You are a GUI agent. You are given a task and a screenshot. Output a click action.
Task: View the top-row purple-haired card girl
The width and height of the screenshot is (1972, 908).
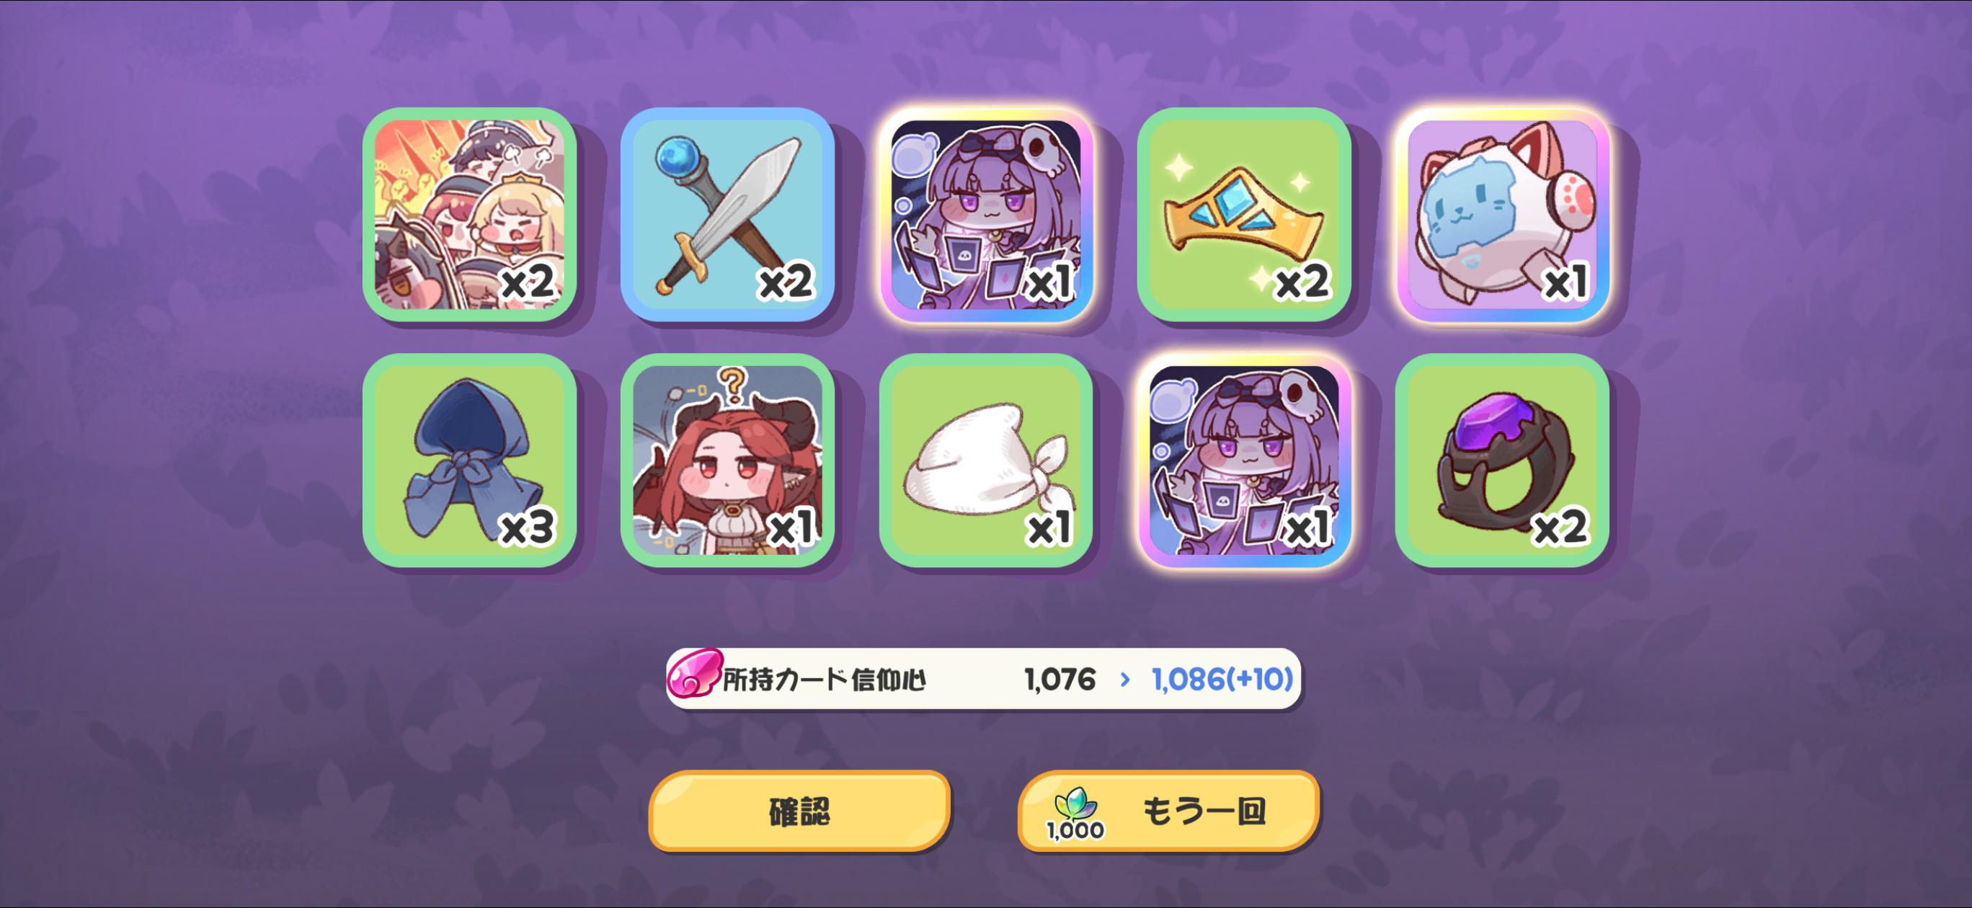(986, 214)
